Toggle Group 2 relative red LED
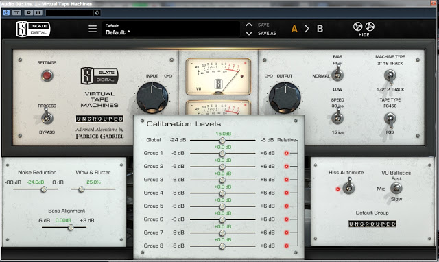 pos(287,166)
